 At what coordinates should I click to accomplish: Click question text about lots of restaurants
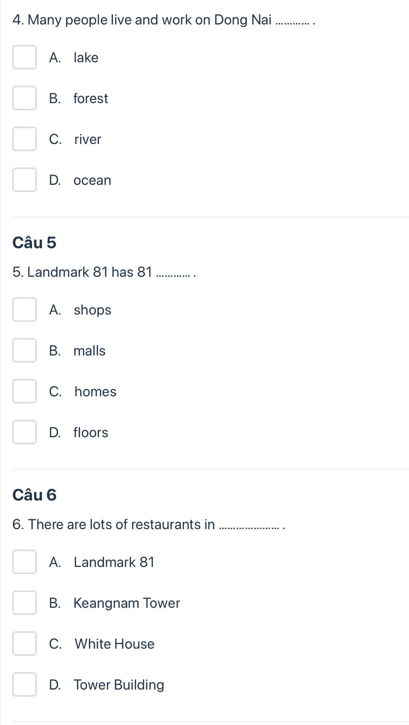click(149, 525)
